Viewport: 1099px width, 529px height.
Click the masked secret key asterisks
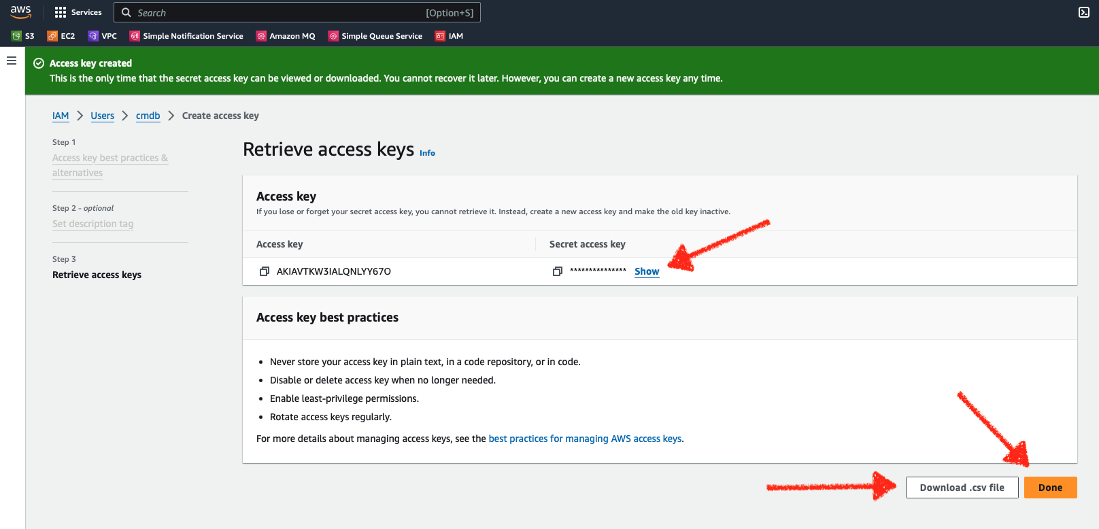(598, 271)
